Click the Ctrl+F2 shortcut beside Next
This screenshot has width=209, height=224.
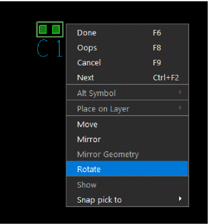(166, 78)
